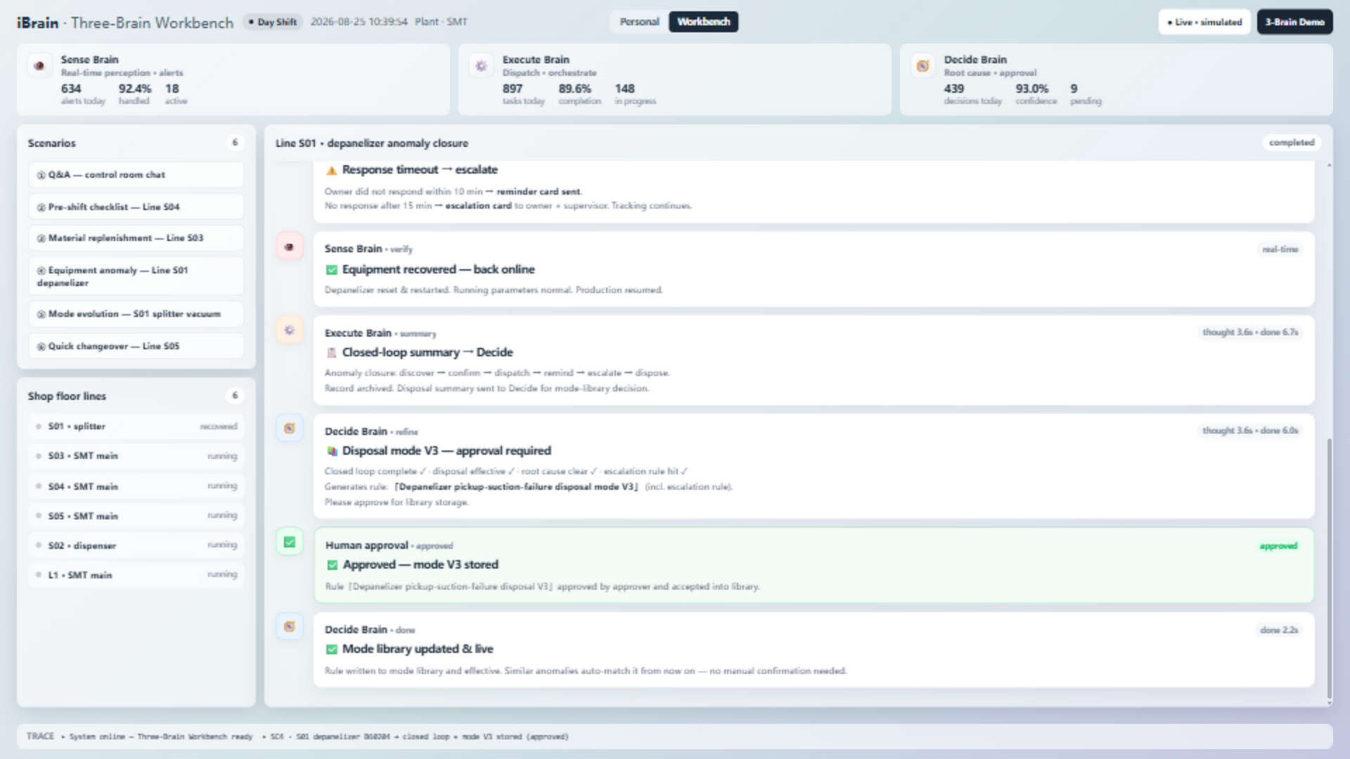Select the S04 SMT main line row

tap(136, 486)
